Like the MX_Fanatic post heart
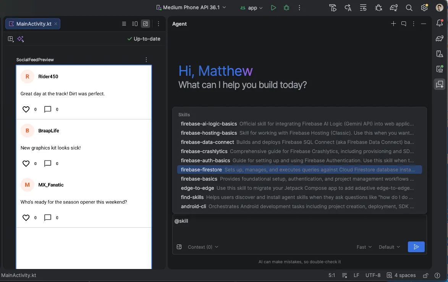This screenshot has width=448, height=282. coord(26,218)
